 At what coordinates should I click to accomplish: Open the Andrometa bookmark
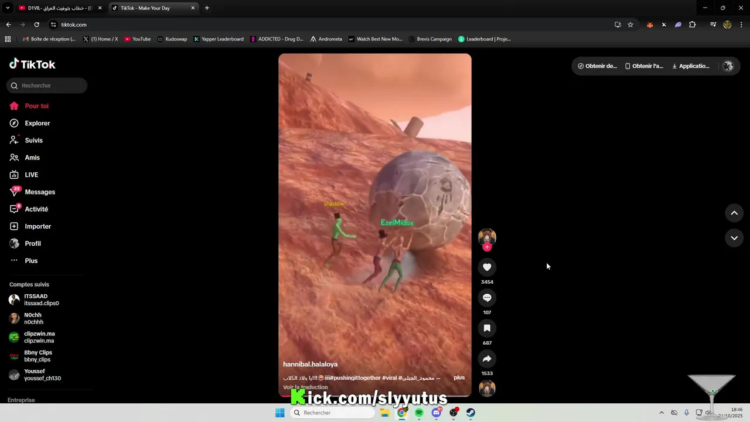(x=326, y=39)
